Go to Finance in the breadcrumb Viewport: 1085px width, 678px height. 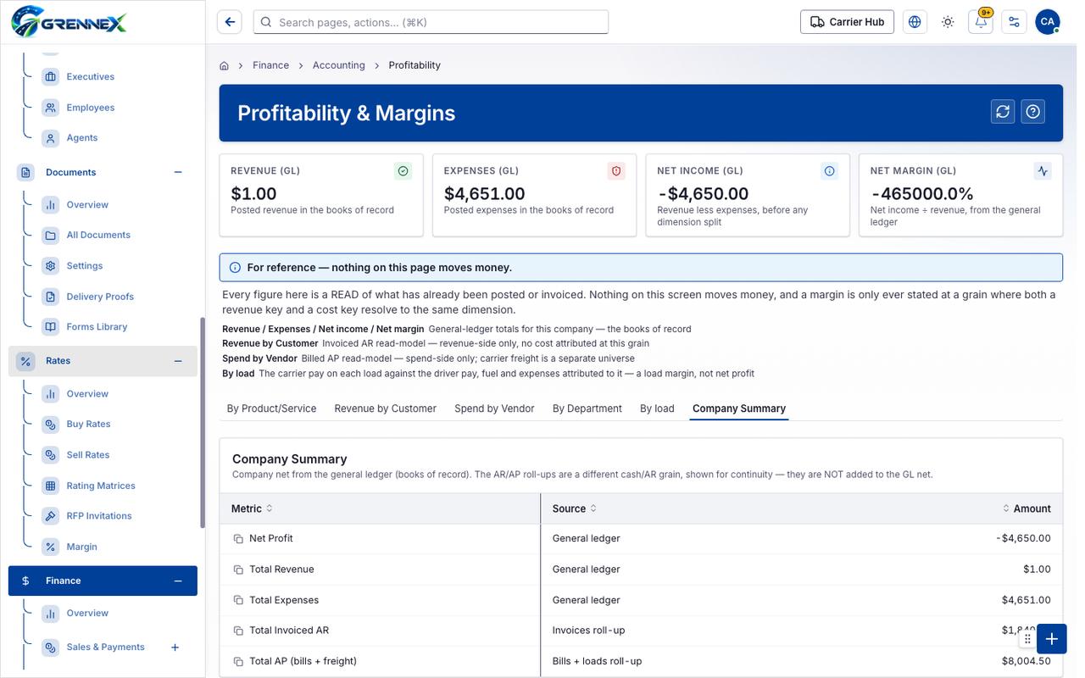click(x=270, y=65)
